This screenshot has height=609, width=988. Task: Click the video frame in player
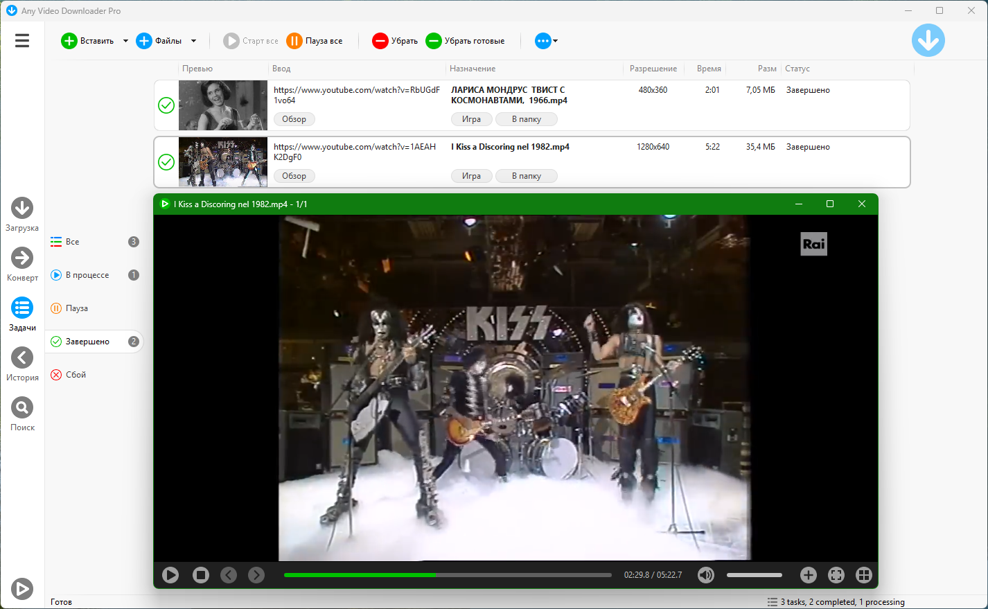click(x=515, y=387)
